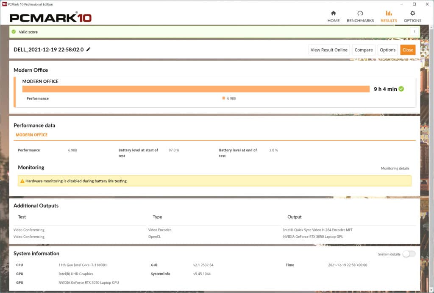The width and height of the screenshot is (434, 293).
Task: Select the Results bar chart icon
Action: (389, 14)
